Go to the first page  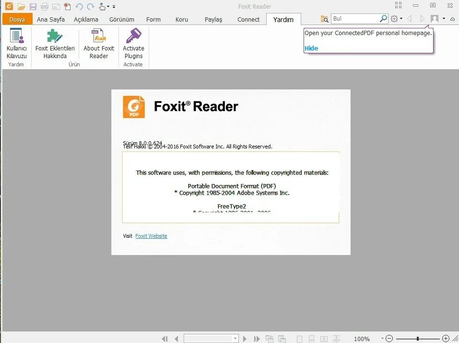[165, 339]
